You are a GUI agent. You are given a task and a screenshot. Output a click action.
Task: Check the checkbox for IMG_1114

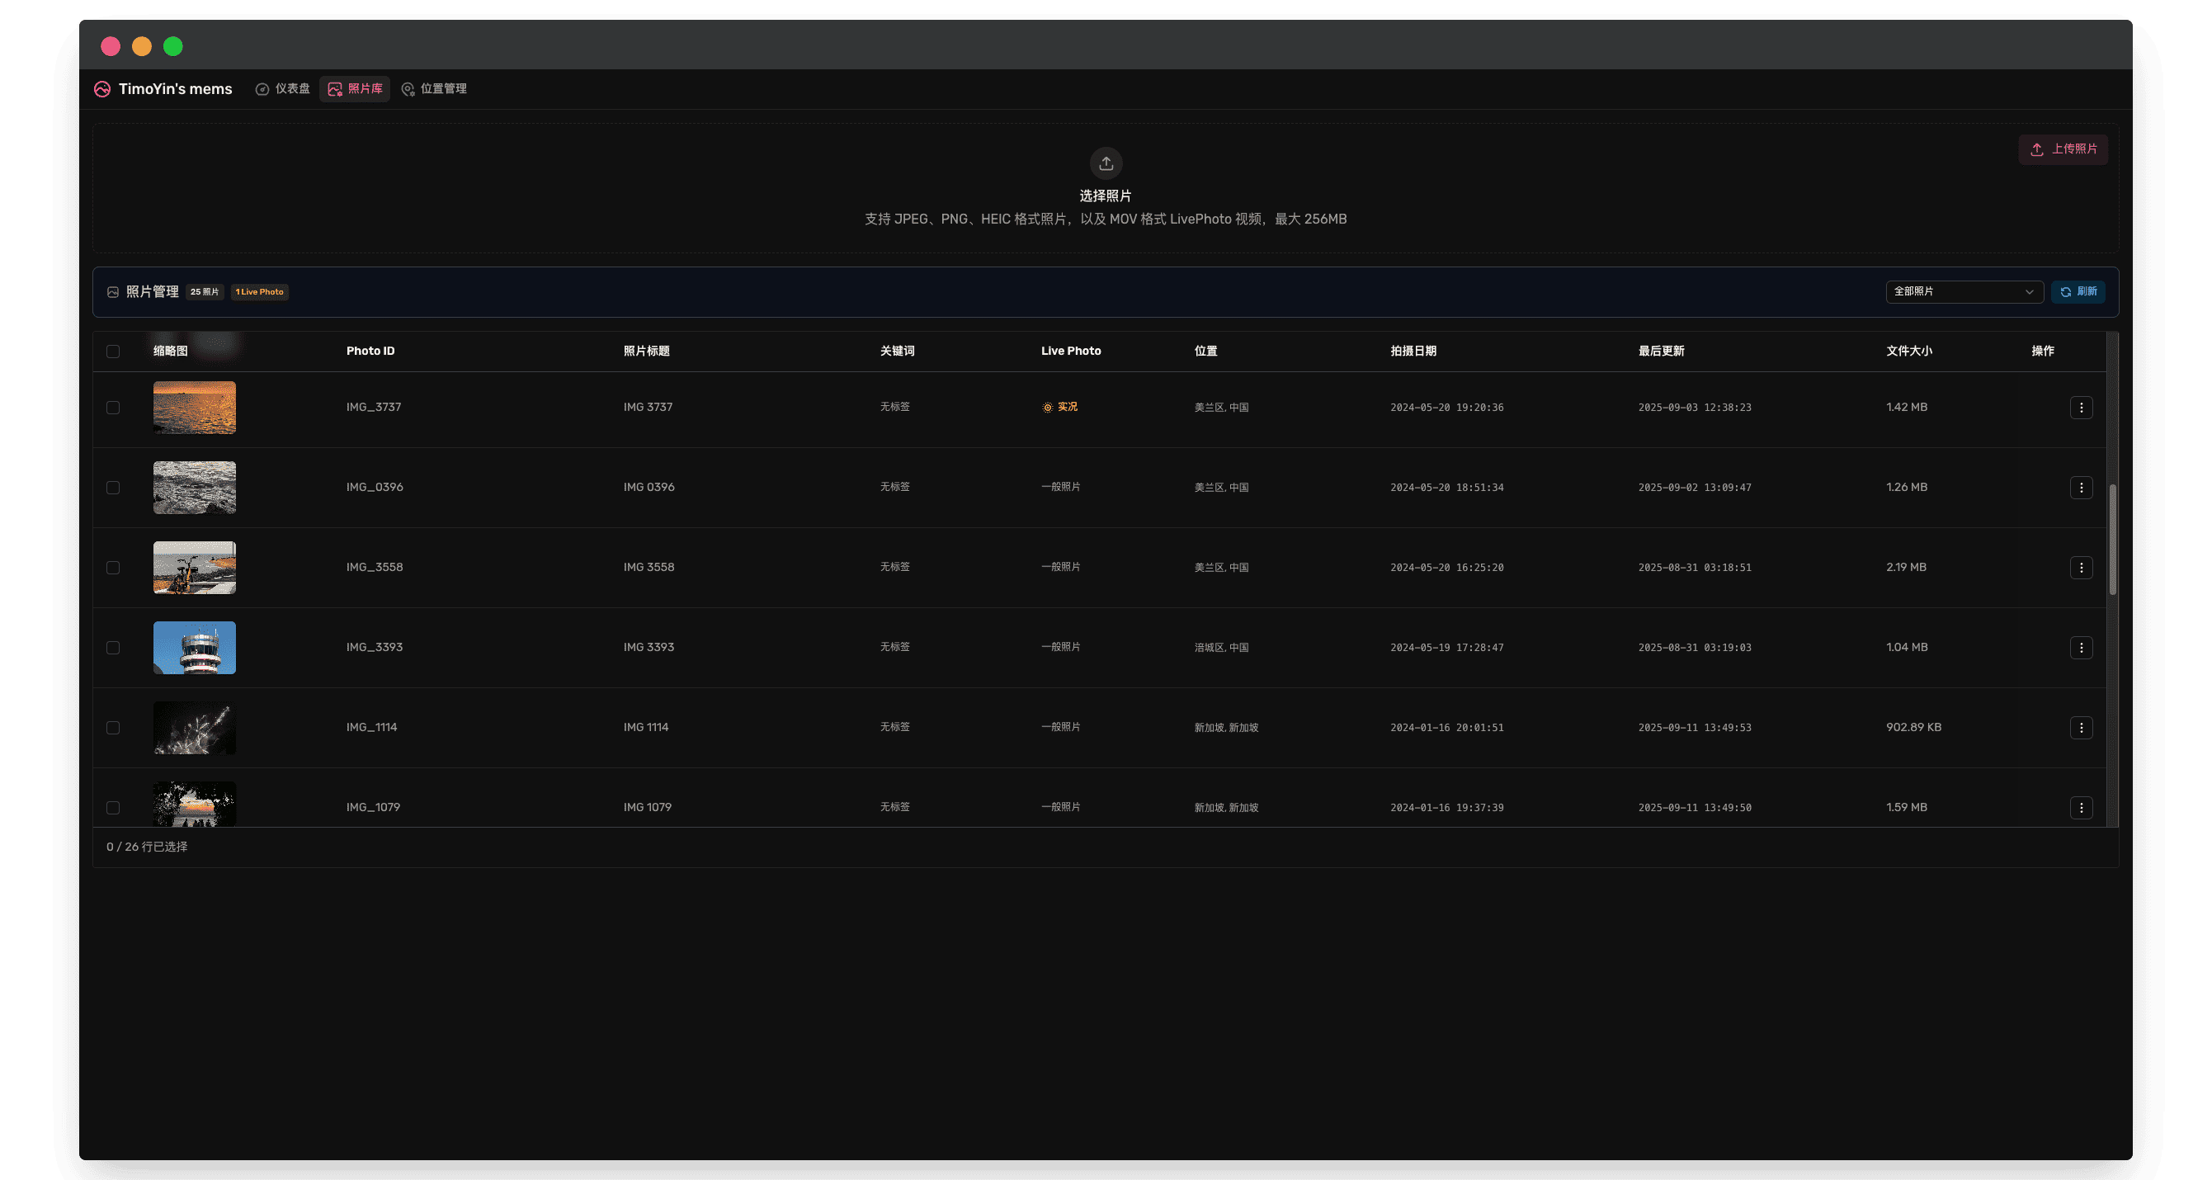tap(112, 728)
